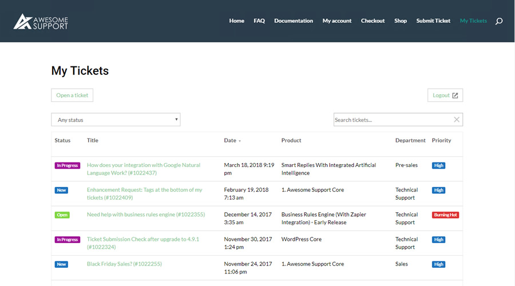Click Smart Replies With Integrated Artificial Intelligence product
Image resolution: width=515 pixels, height=286 pixels.
328,169
